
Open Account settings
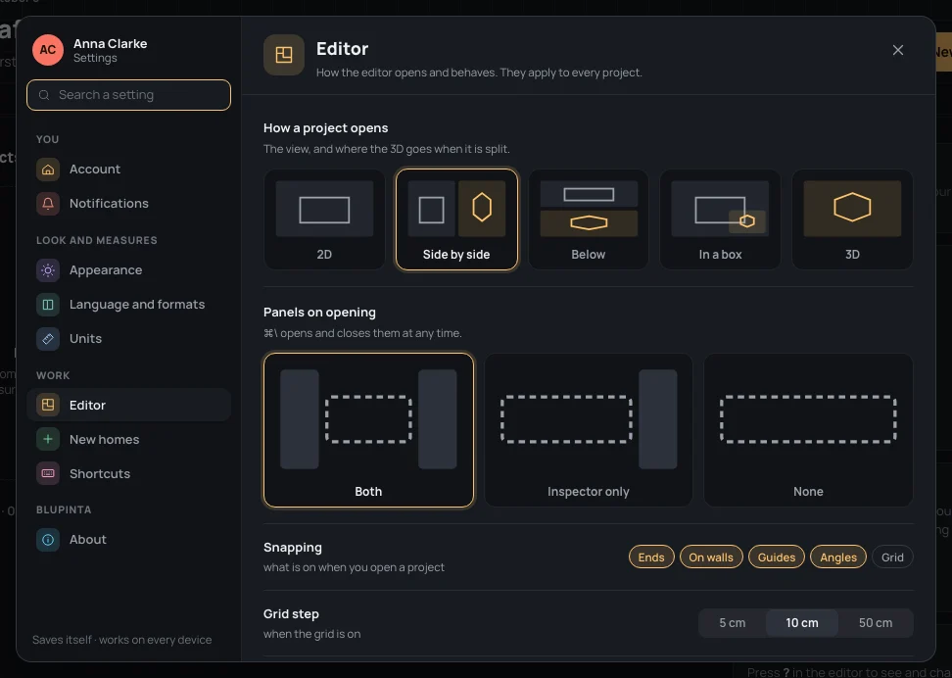[128, 169]
